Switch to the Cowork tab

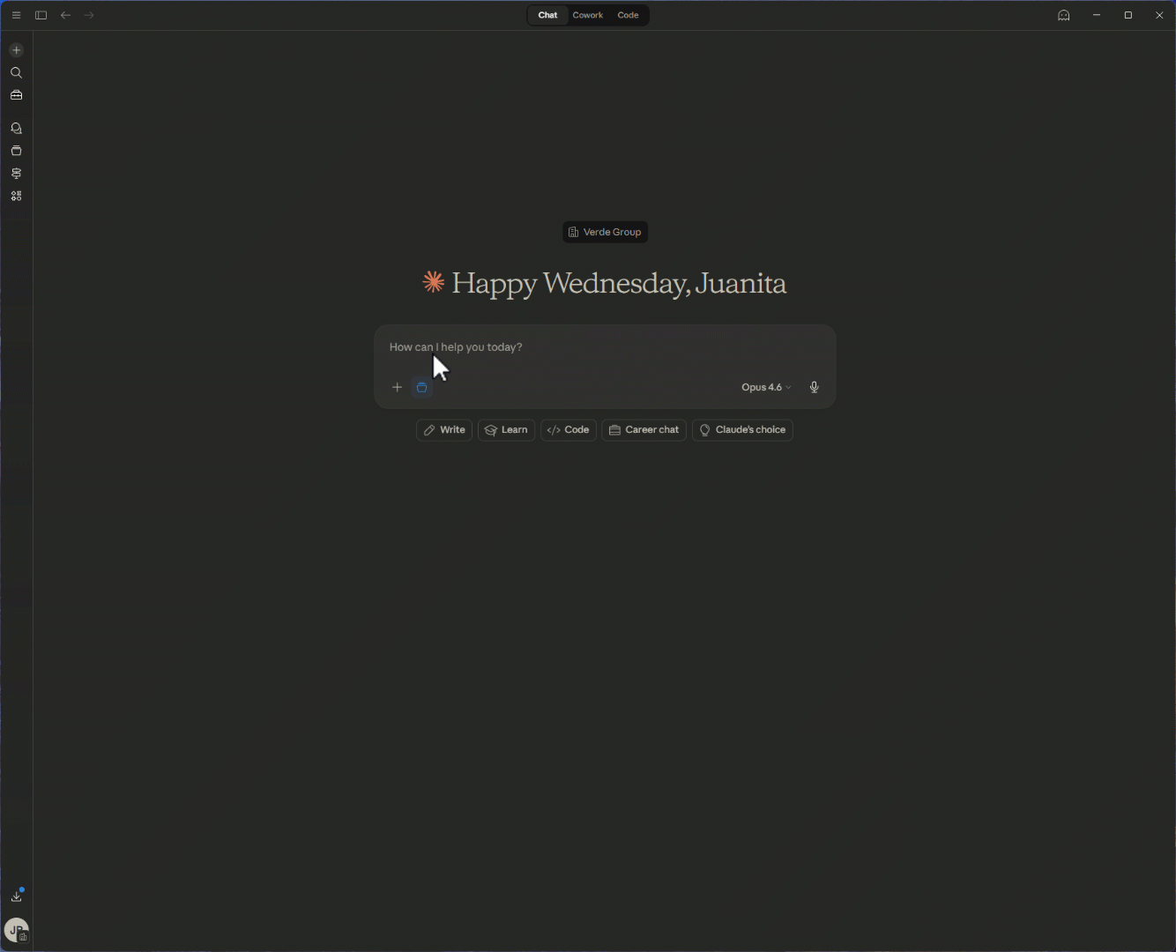[x=587, y=15]
